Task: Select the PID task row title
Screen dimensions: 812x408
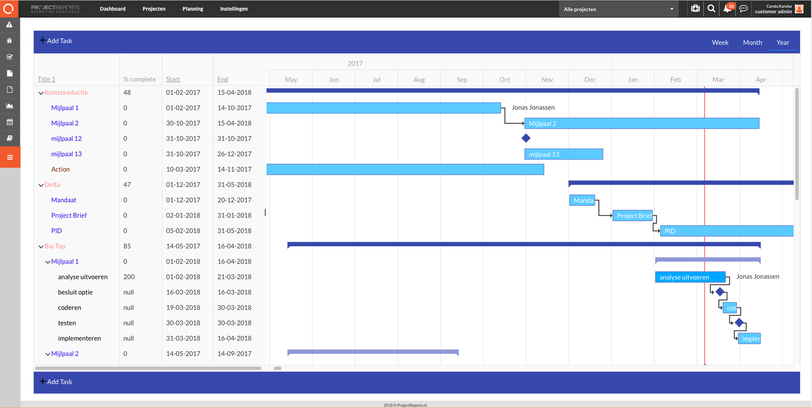Action: pyautogui.click(x=56, y=231)
